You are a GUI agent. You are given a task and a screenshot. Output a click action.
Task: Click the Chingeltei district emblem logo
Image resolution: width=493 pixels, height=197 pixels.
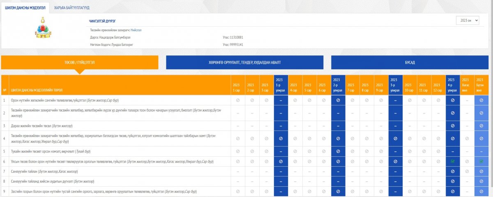(x=44, y=29)
